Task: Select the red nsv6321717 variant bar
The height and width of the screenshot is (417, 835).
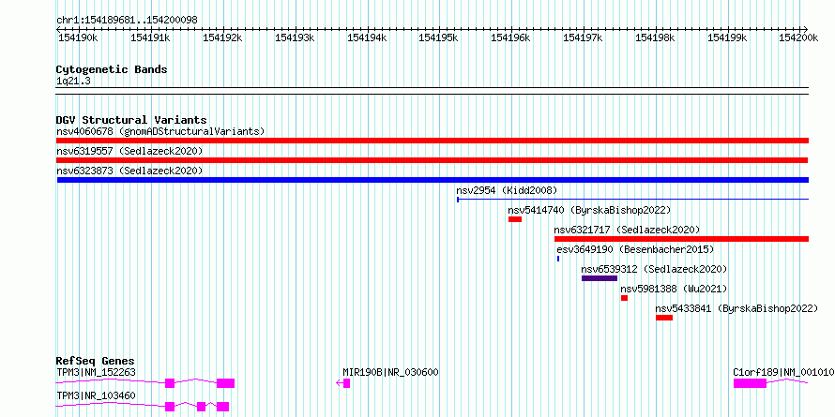Action: (682, 239)
